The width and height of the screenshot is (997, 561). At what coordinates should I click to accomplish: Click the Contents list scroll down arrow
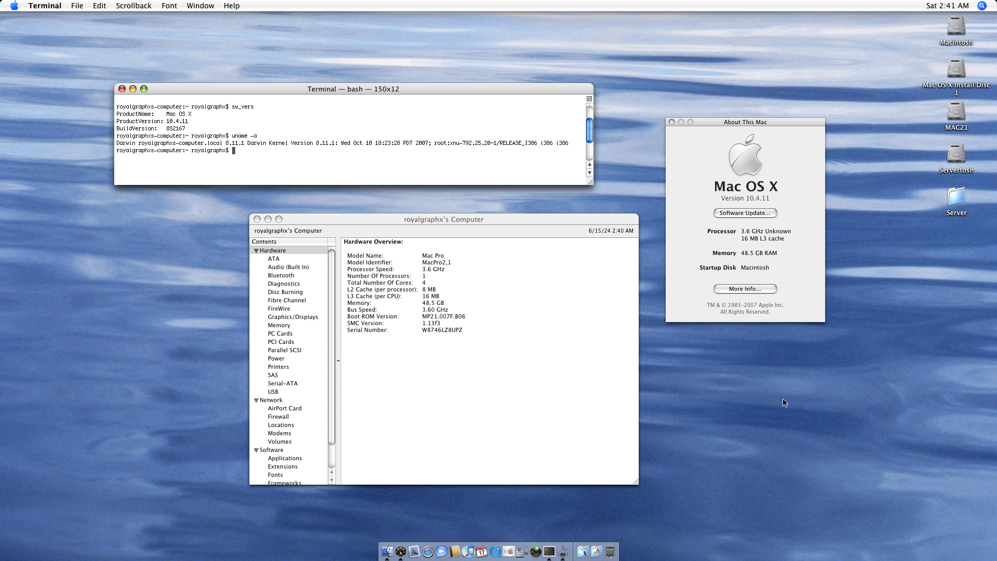(x=331, y=480)
